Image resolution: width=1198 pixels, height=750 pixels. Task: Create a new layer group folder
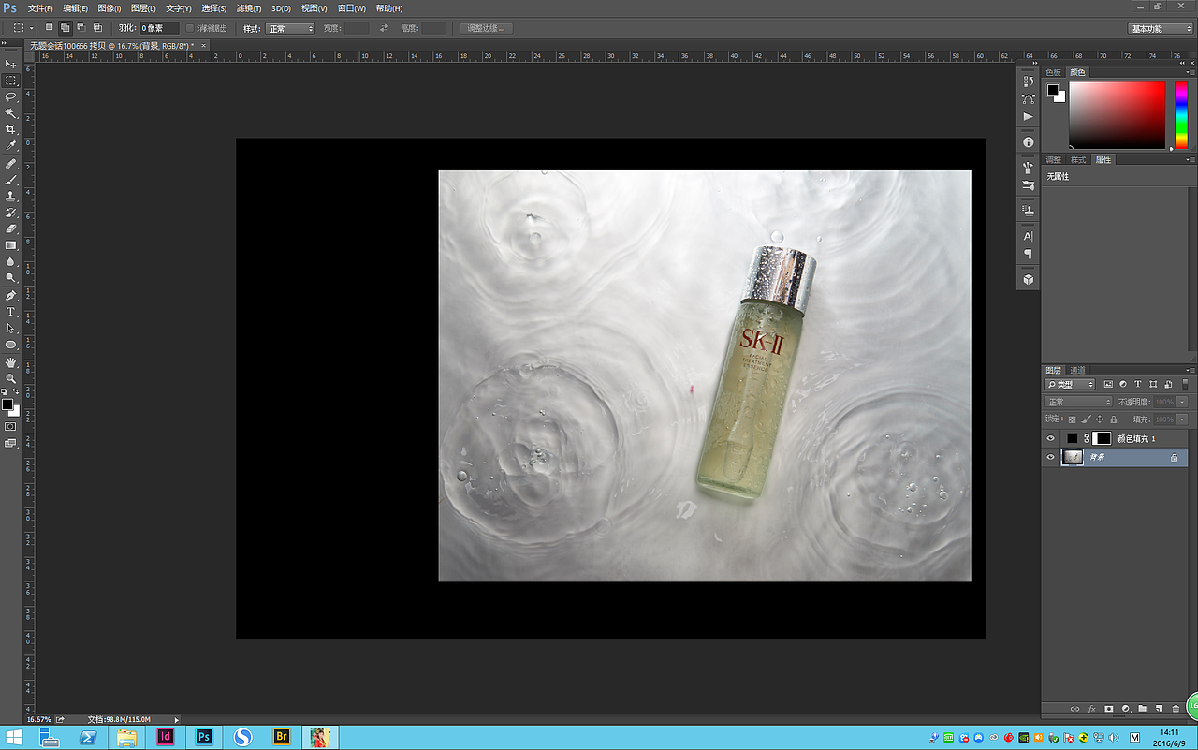pyautogui.click(x=1142, y=709)
